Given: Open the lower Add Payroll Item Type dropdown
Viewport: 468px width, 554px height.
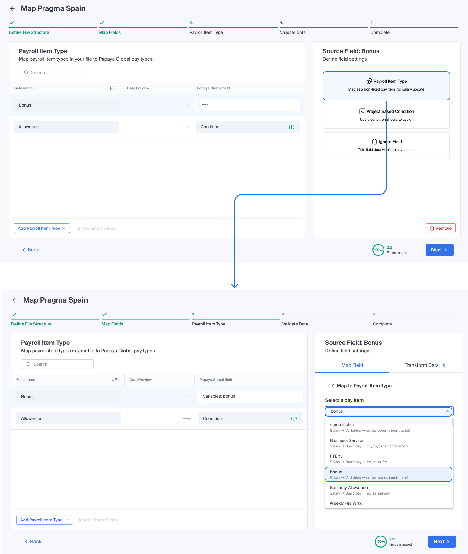Looking at the screenshot, I should [x=44, y=520].
